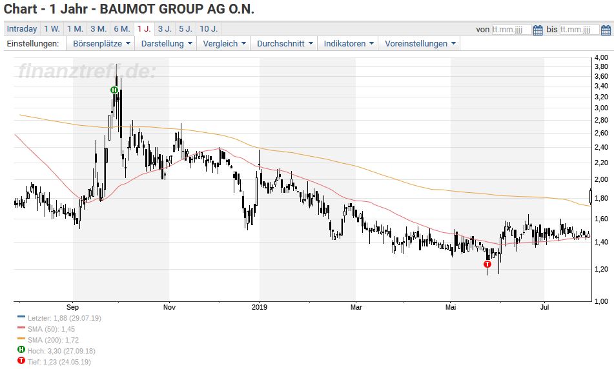
Task: Select the 1 M. timeframe tab
Action: [75, 29]
